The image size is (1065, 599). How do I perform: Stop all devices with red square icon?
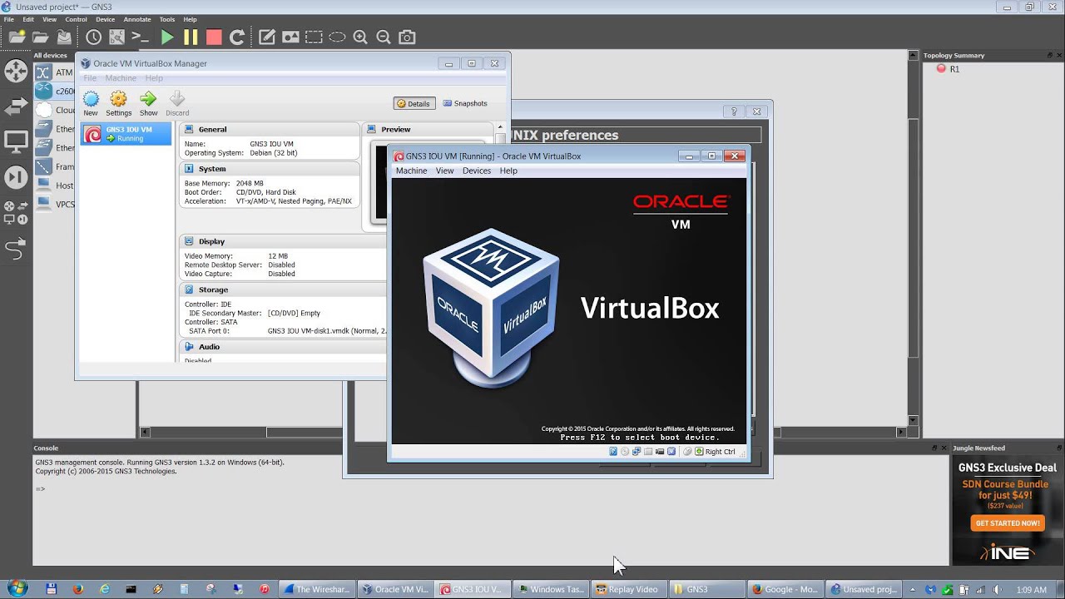(x=214, y=37)
